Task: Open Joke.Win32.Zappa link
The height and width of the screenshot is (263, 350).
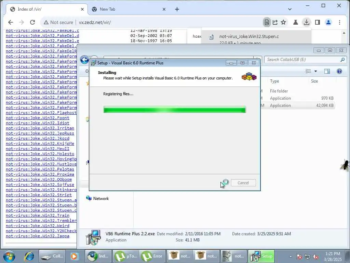Action: pyautogui.click(x=38, y=236)
